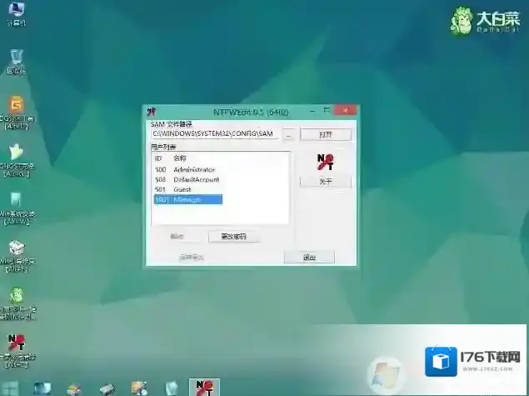
Task: Click the active NTPWEdit taskbar button
Action: coord(204,388)
